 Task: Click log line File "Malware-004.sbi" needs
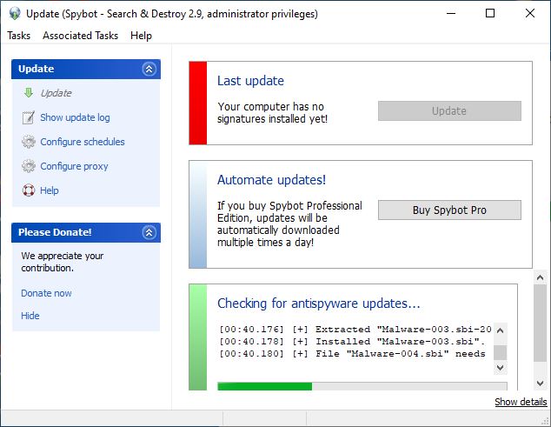tap(352, 354)
